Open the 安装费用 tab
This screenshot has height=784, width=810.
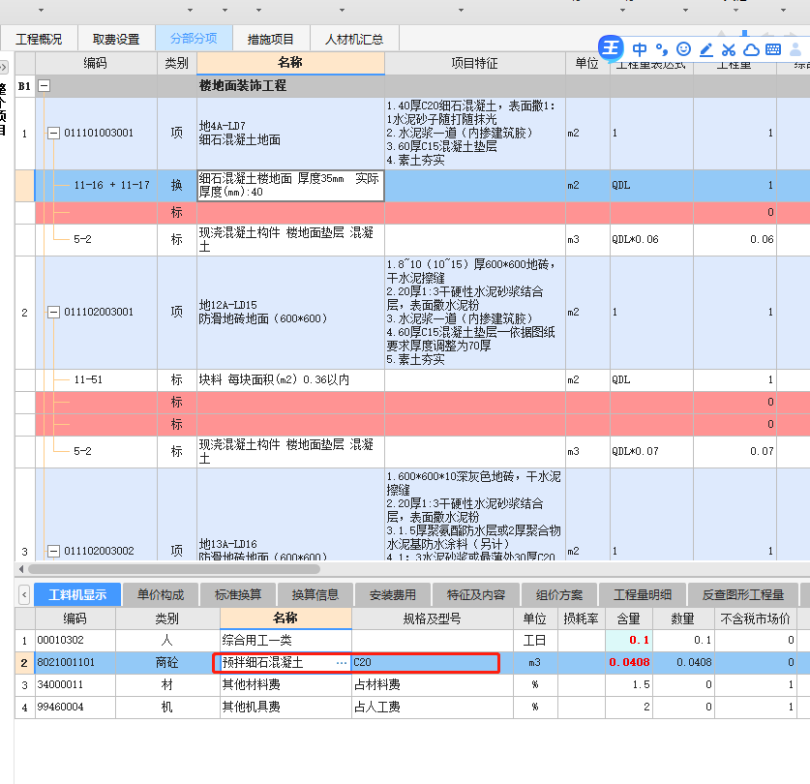pyautogui.click(x=393, y=595)
